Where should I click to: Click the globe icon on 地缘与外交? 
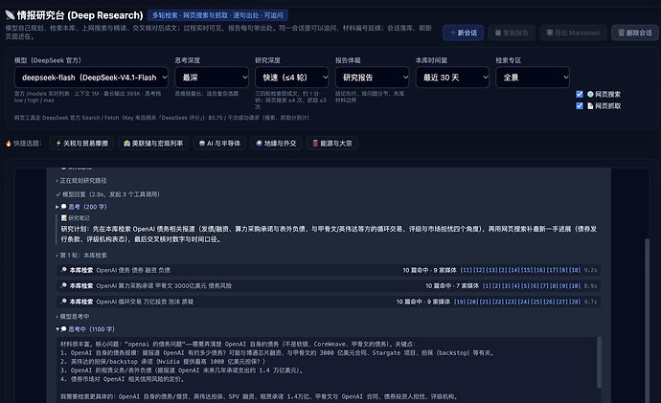pos(260,144)
